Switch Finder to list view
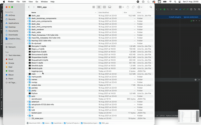 point(99,7)
